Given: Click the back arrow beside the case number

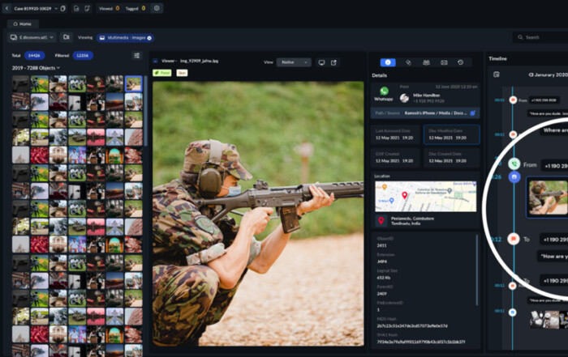Looking at the screenshot, I should point(8,8).
